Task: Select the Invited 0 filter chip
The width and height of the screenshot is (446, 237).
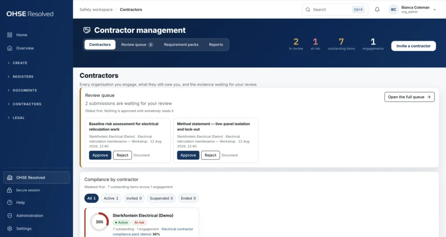Action: coord(134,198)
